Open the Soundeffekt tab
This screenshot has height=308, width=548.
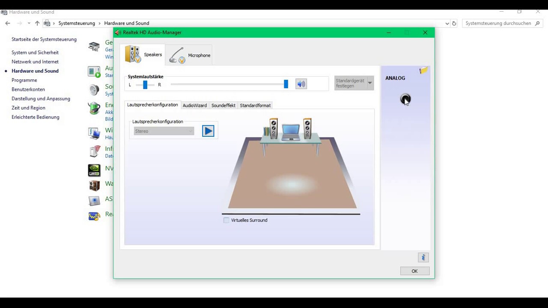point(223,105)
